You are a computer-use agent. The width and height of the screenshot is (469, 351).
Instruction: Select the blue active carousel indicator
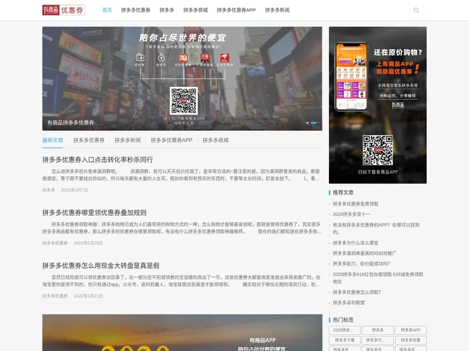point(314,123)
